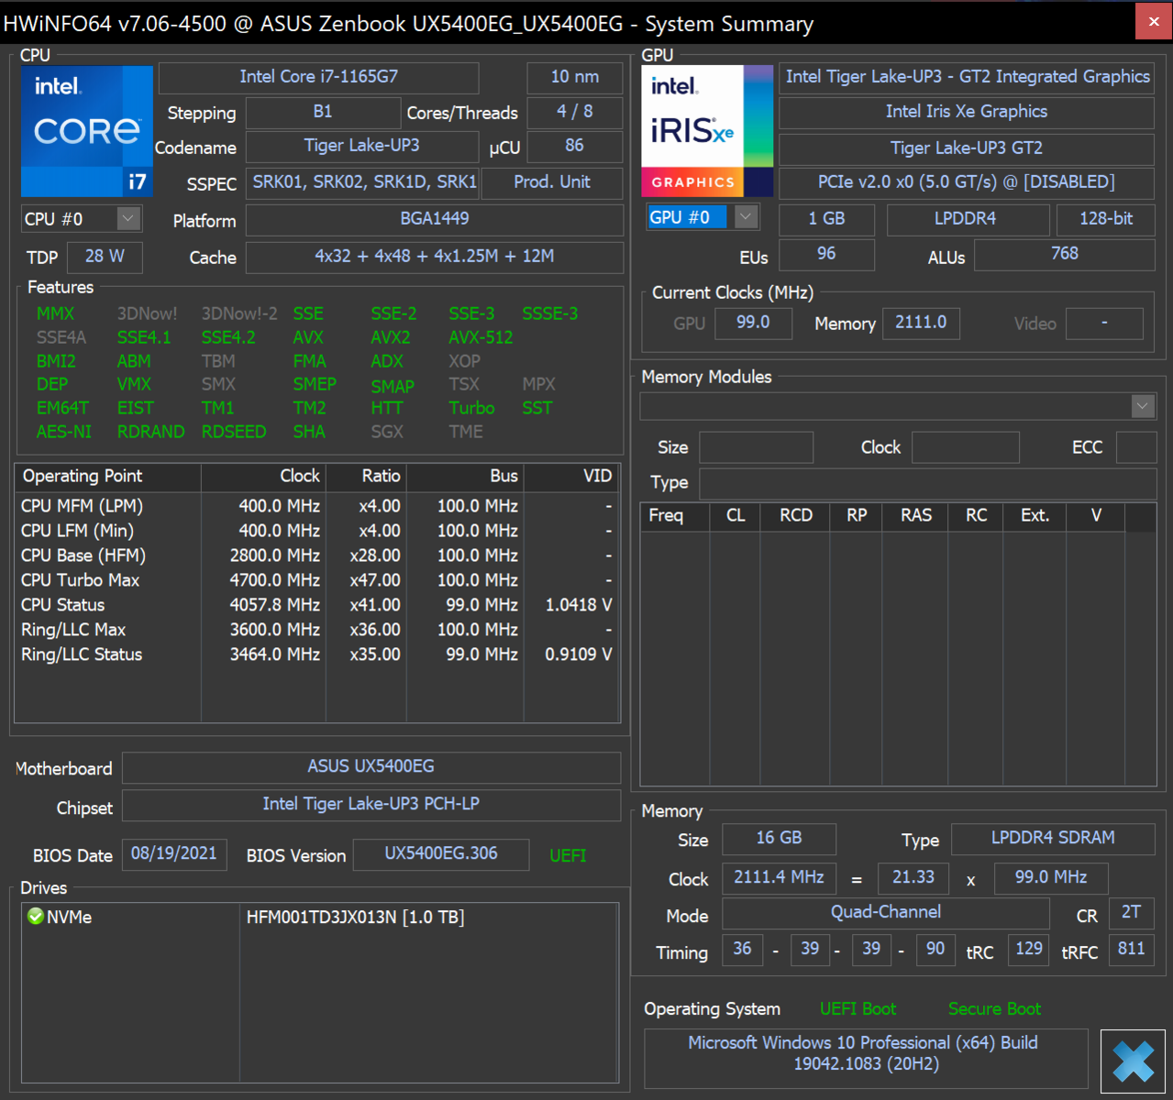Click the Quad-Channel mode field
Screen dimensions: 1173x1100
(886, 912)
